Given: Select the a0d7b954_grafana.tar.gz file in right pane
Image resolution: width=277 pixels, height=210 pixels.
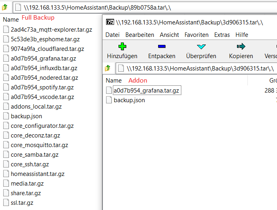Looking at the screenshot, I should coord(146,91).
